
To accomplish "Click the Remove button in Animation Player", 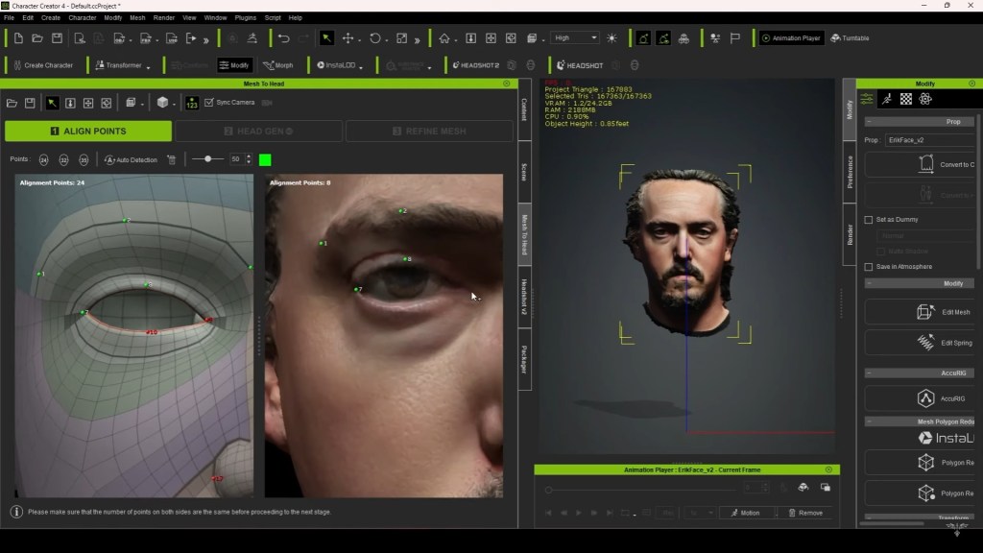I will click(x=805, y=513).
